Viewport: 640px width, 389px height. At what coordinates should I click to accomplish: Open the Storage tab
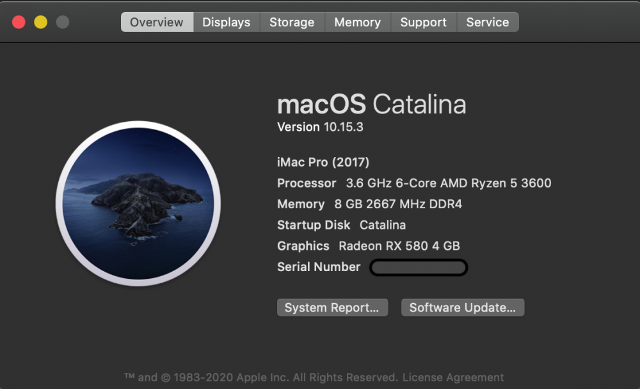point(292,22)
